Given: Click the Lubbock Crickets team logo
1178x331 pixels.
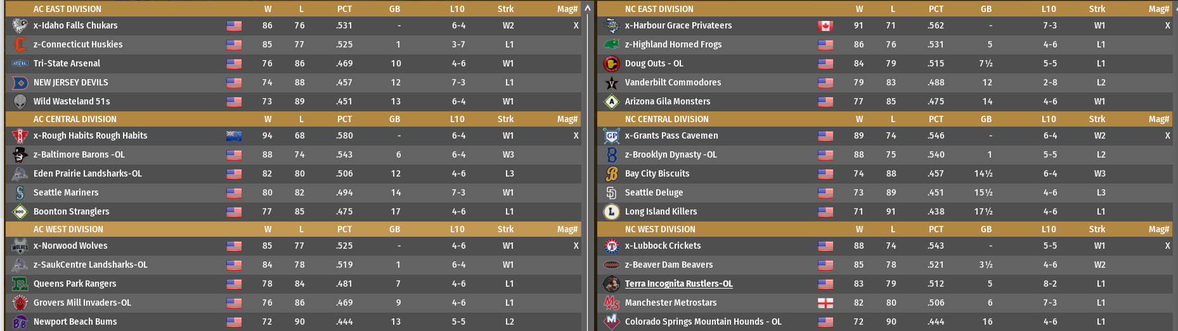Looking at the screenshot, I should click(x=611, y=246).
